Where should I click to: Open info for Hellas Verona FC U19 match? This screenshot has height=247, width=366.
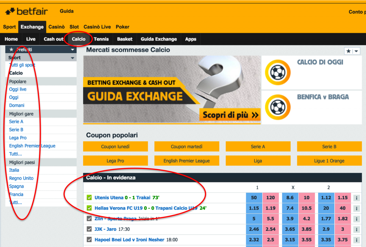click(356, 209)
